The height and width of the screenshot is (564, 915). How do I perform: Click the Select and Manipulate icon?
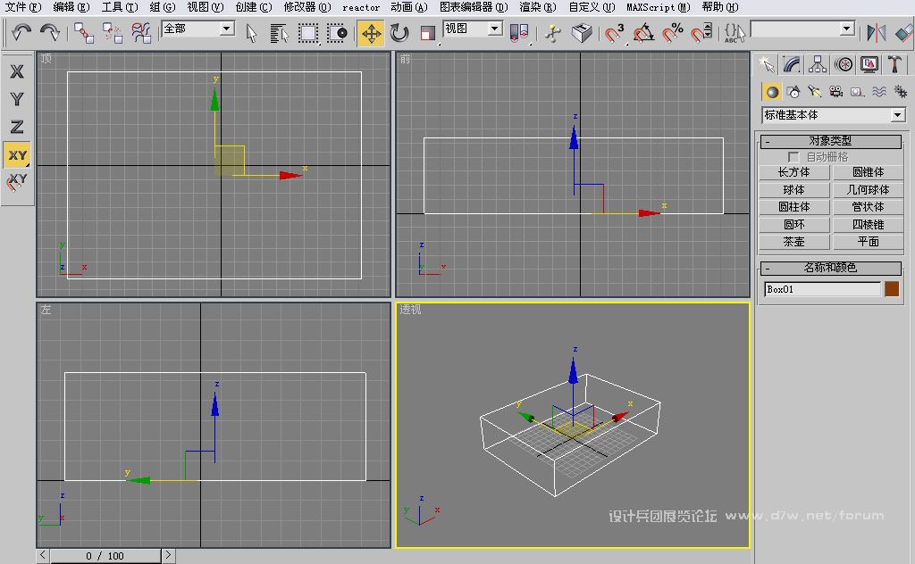coord(552,33)
